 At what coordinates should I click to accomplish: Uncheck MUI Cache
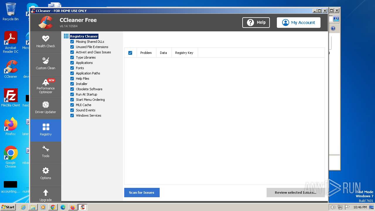(x=72, y=105)
